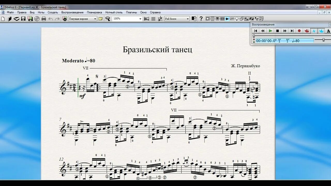This screenshot has height=186, width=331.
Task: Click the Бразильский танец title text
Action: coord(157,50)
